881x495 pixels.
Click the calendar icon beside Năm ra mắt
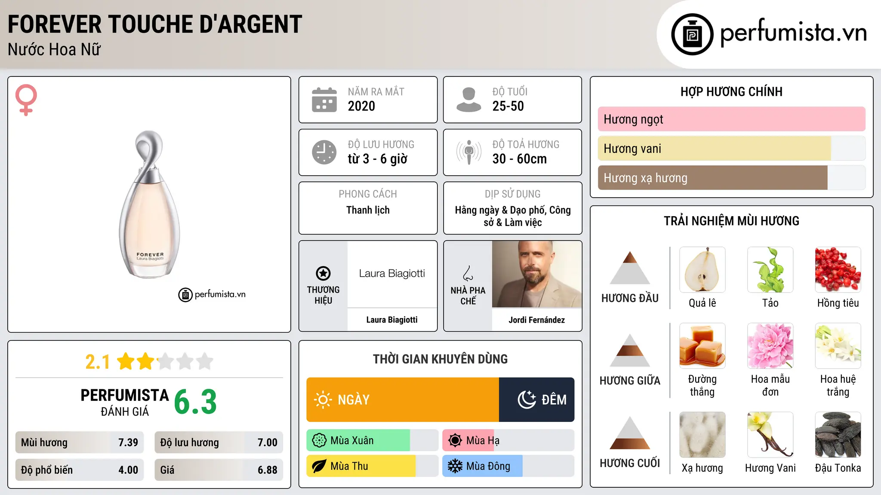(324, 100)
